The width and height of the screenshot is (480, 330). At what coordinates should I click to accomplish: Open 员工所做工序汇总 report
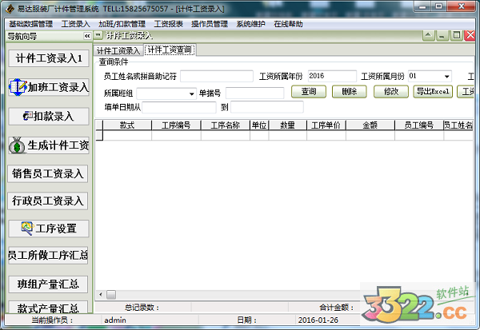[x=48, y=255]
